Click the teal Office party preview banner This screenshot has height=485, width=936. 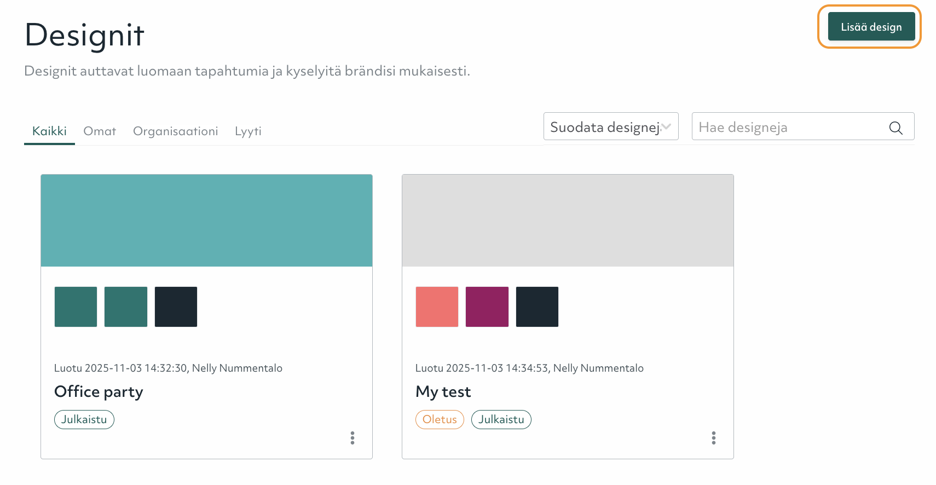coord(206,221)
